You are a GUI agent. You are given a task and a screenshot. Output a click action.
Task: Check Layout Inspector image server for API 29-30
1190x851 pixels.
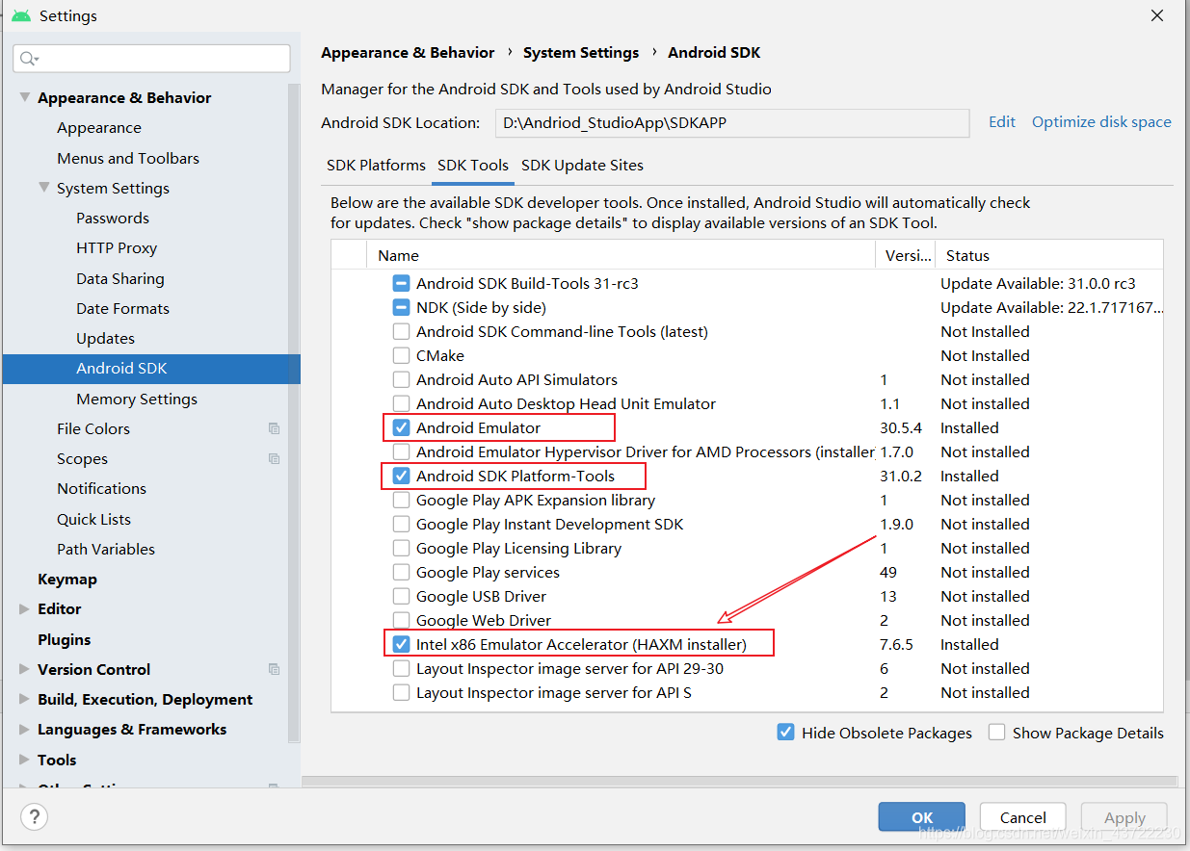[x=401, y=668]
